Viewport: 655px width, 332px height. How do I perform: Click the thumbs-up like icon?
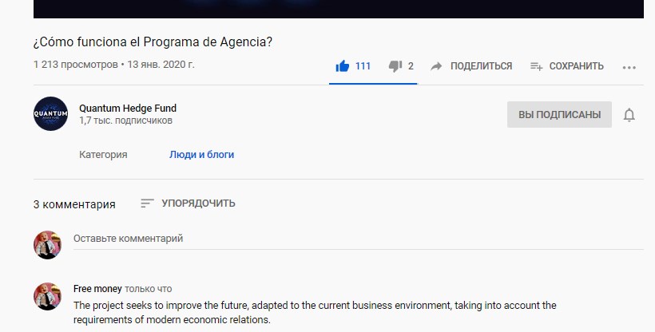(342, 66)
